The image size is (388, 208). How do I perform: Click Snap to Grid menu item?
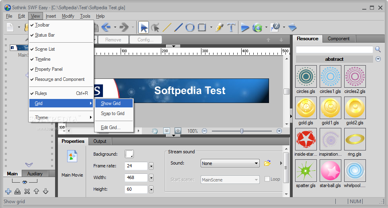114,113
